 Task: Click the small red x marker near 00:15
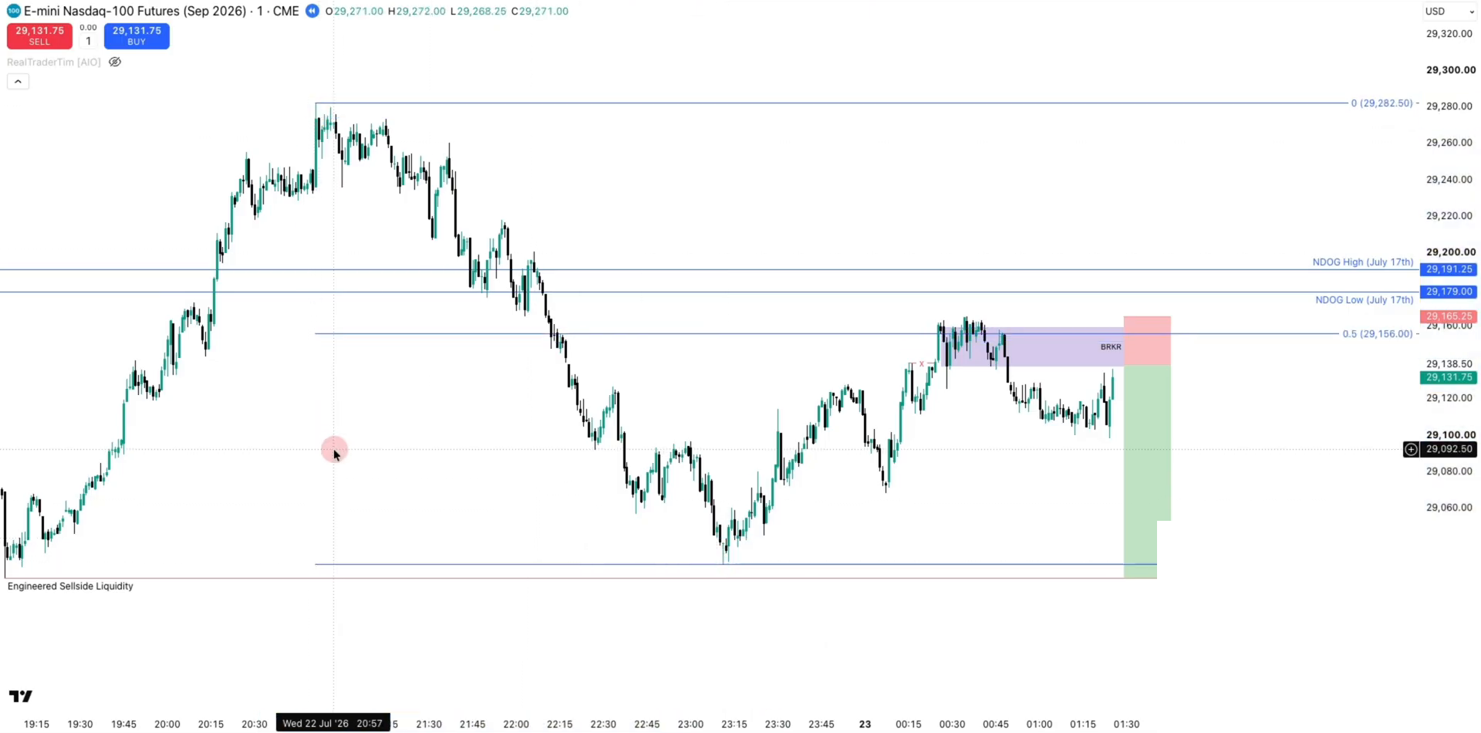point(921,363)
